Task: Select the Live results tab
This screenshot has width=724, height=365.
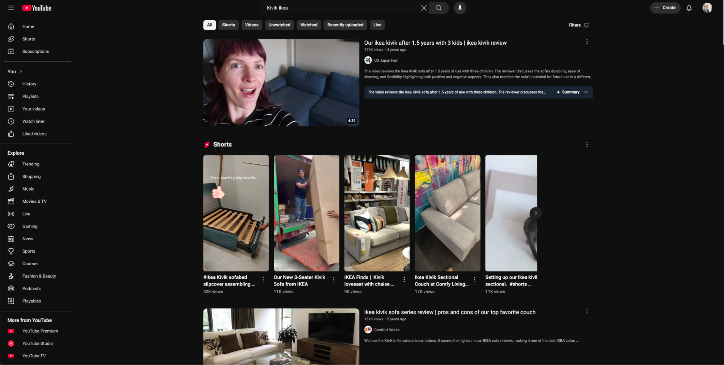Action: tap(377, 25)
